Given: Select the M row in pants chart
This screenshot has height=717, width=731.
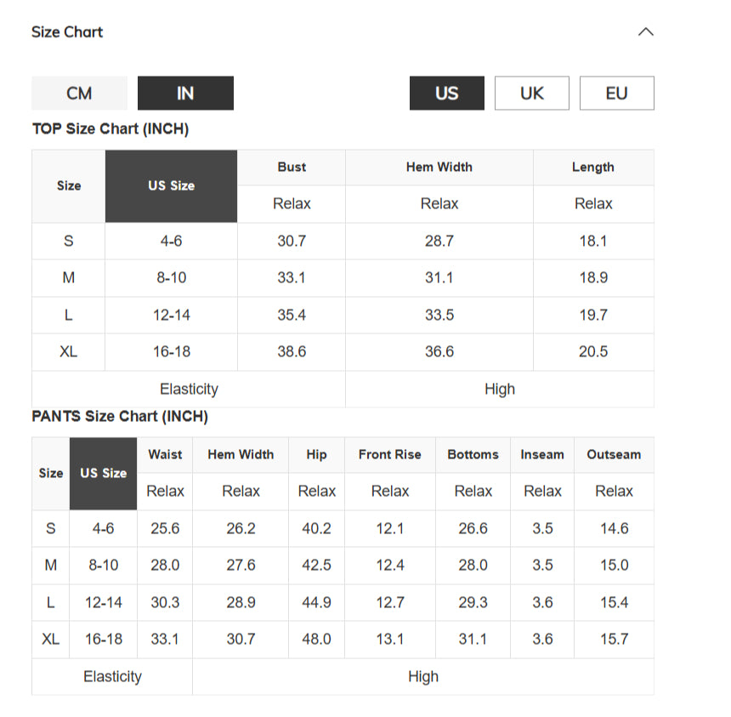Looking at the screenshot, I should (x=343, y=566).
